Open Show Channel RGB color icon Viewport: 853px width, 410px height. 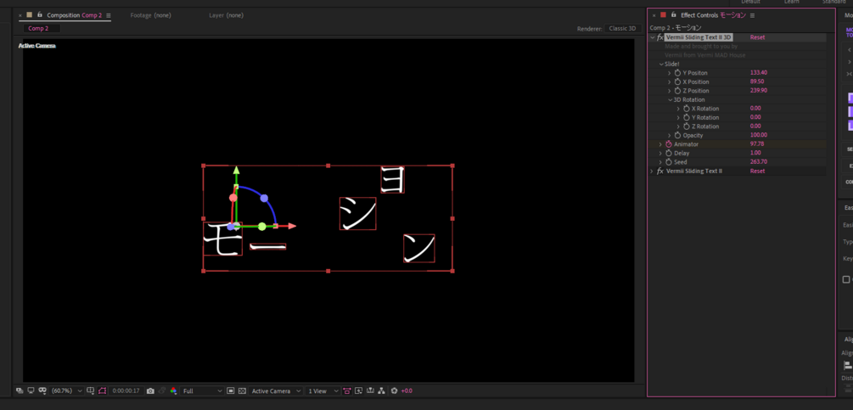[173, 391]
